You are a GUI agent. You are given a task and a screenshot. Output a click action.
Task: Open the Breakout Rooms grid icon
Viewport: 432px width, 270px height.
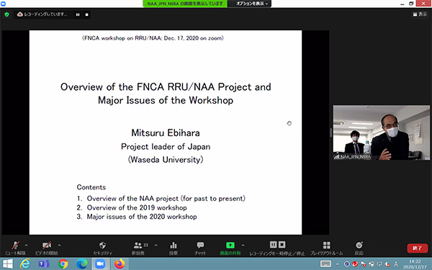pos(326,245)
